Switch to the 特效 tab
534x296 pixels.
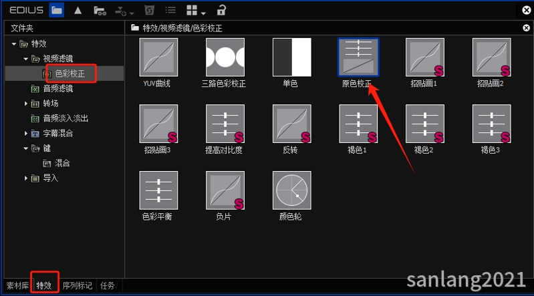(44, 285)
